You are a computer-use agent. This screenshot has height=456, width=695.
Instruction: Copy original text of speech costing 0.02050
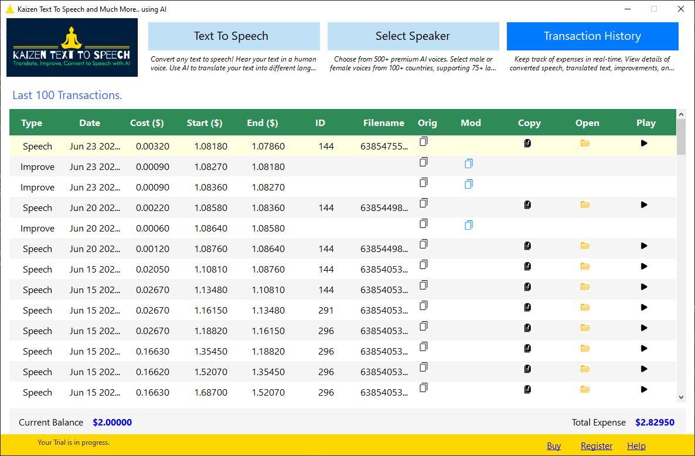(424, 264)
